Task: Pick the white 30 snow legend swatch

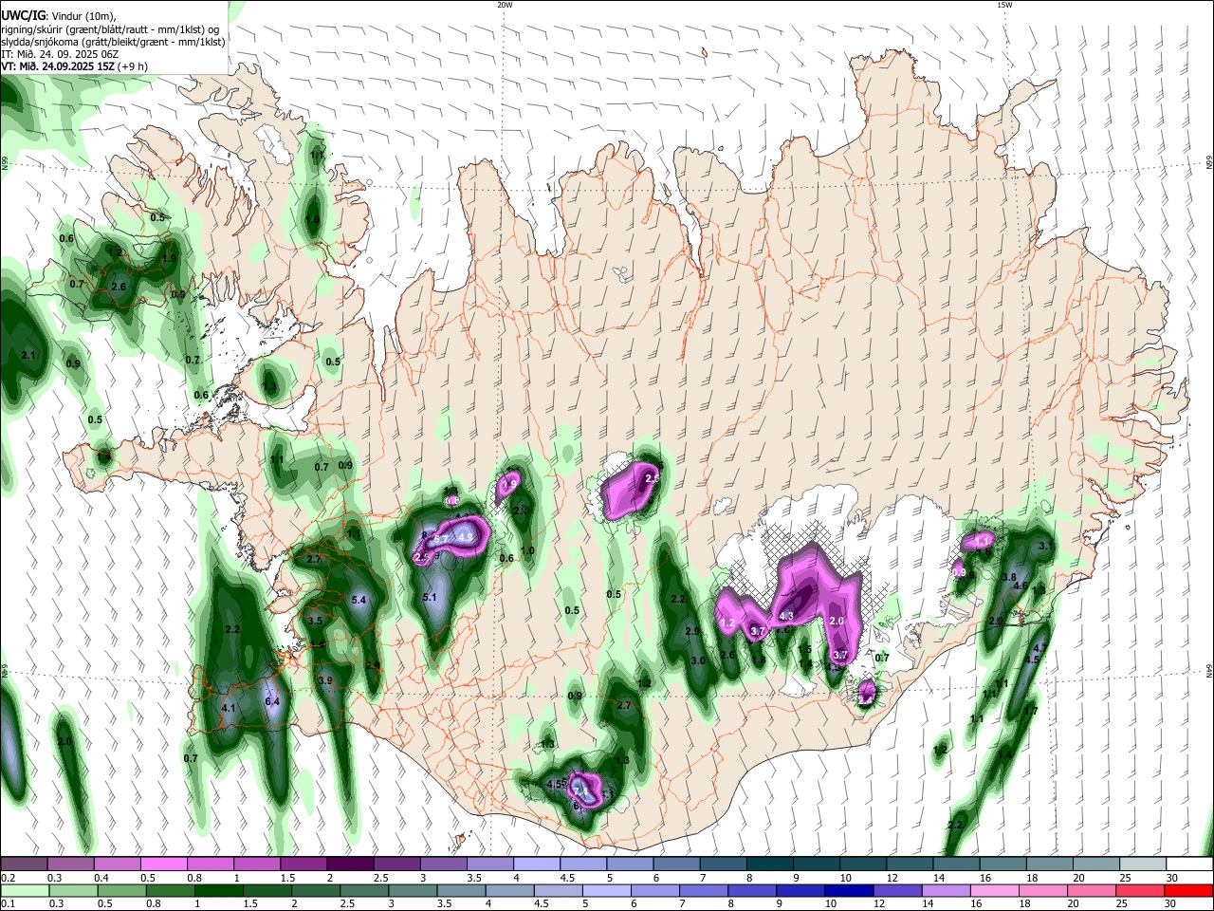Action: 1189,864
